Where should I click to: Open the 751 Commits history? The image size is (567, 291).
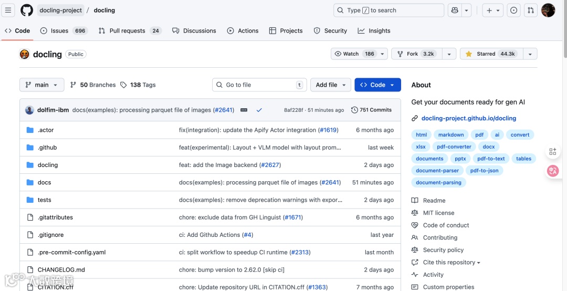point(371,110)
